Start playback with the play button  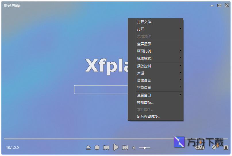tap(116, 147)
